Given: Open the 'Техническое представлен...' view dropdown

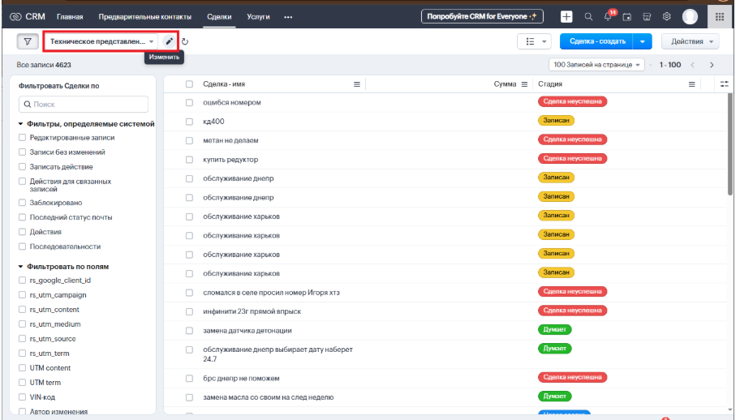Looking at the screenshot, I should [101, 41].
